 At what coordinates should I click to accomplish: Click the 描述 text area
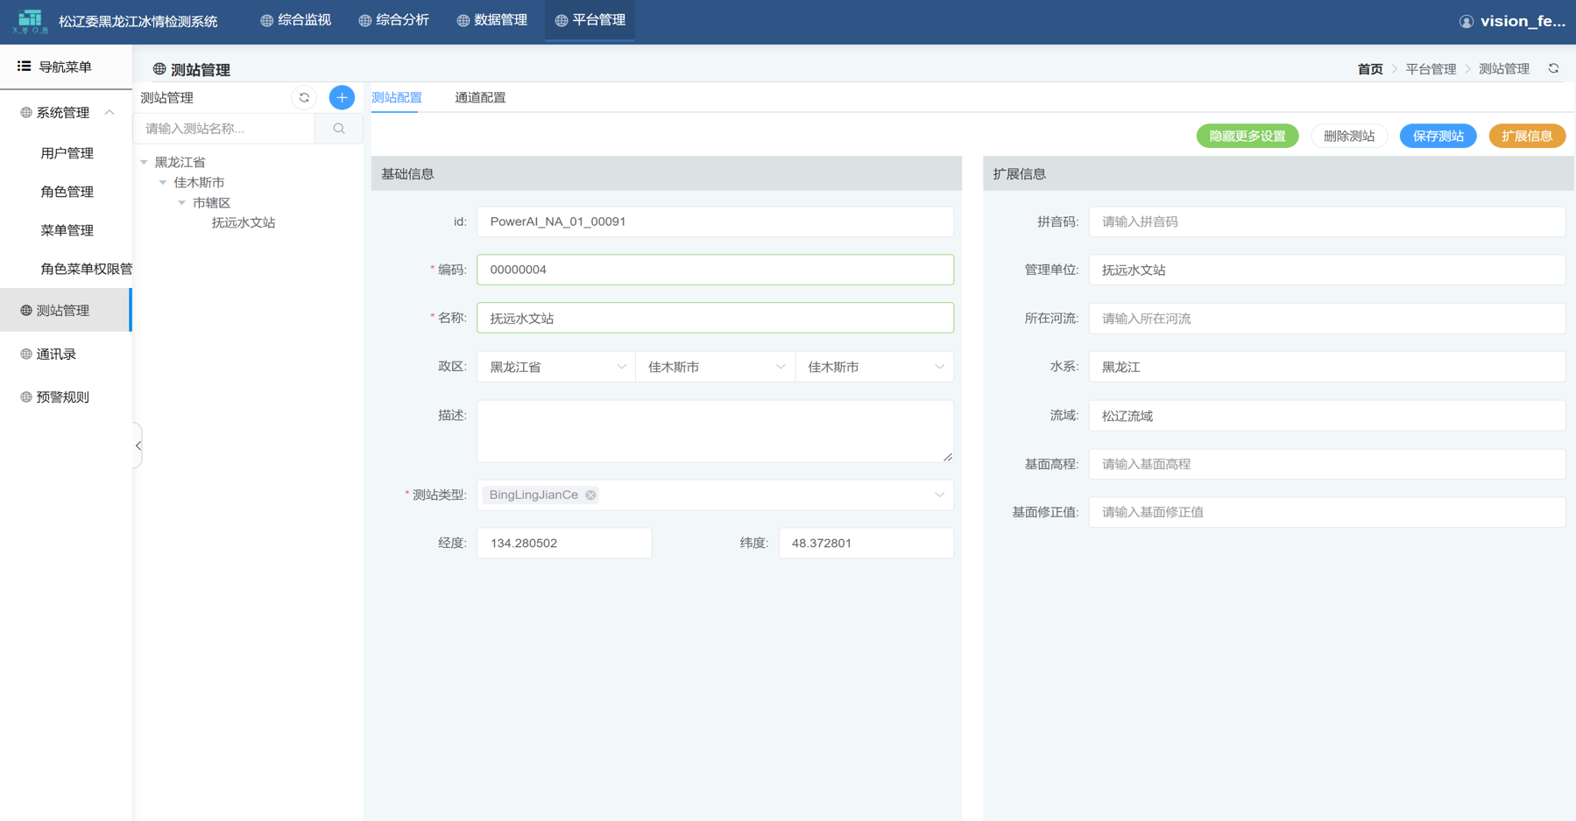[715, 431]
